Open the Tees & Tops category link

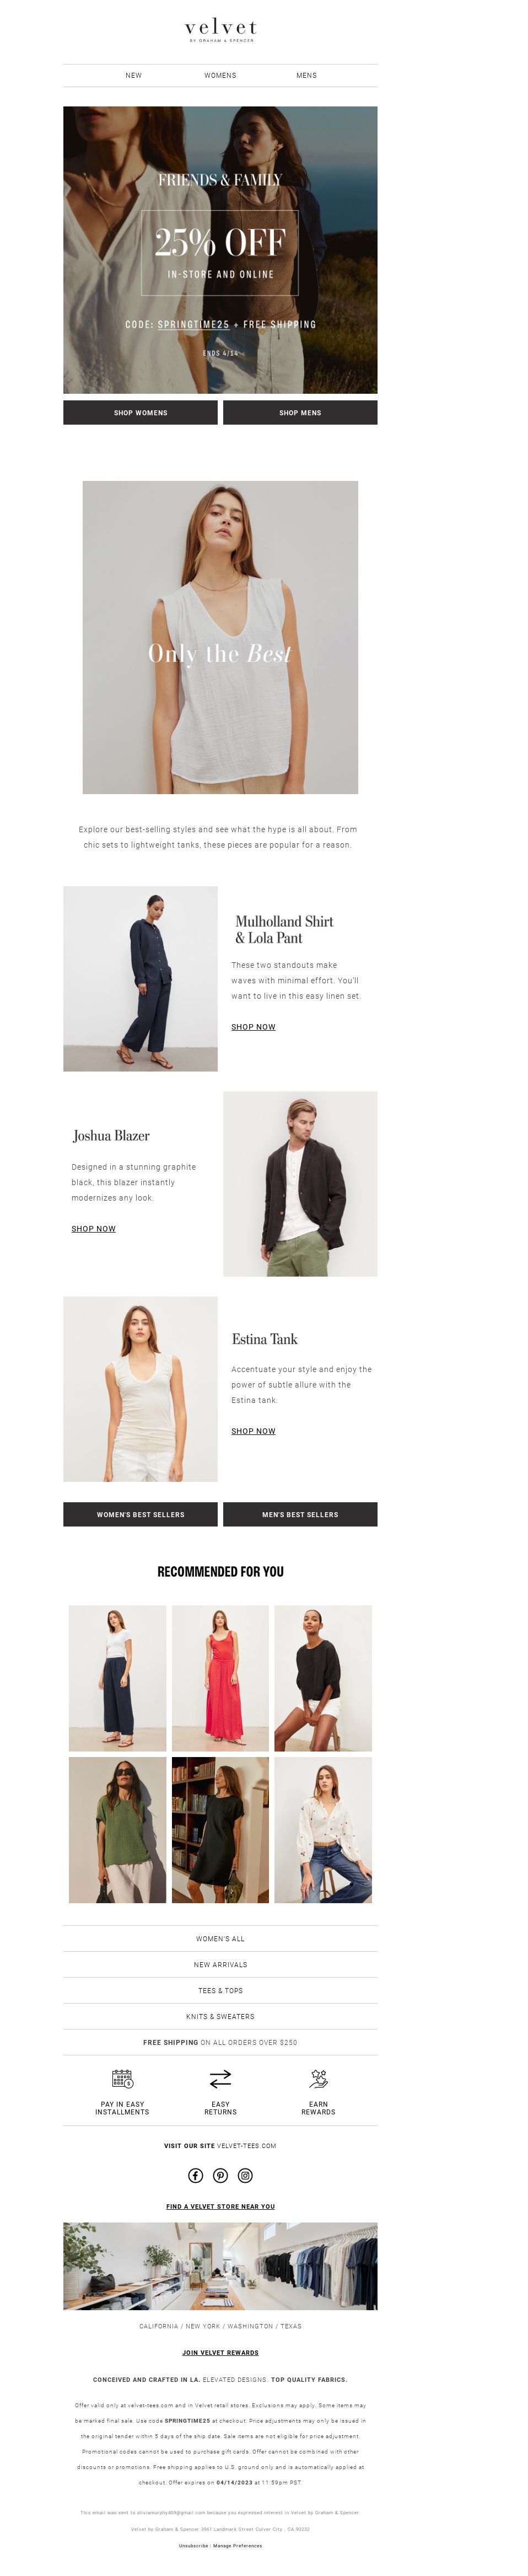(220, 1990)
